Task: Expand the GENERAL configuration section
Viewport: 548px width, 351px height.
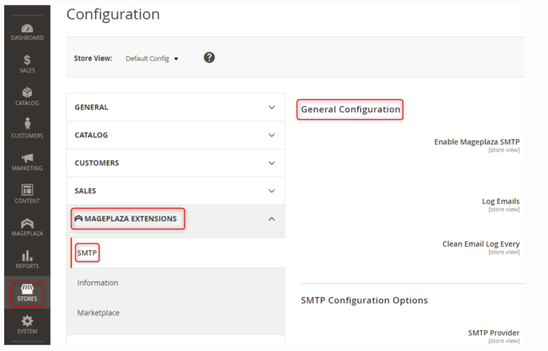Action: click(176, 107)
